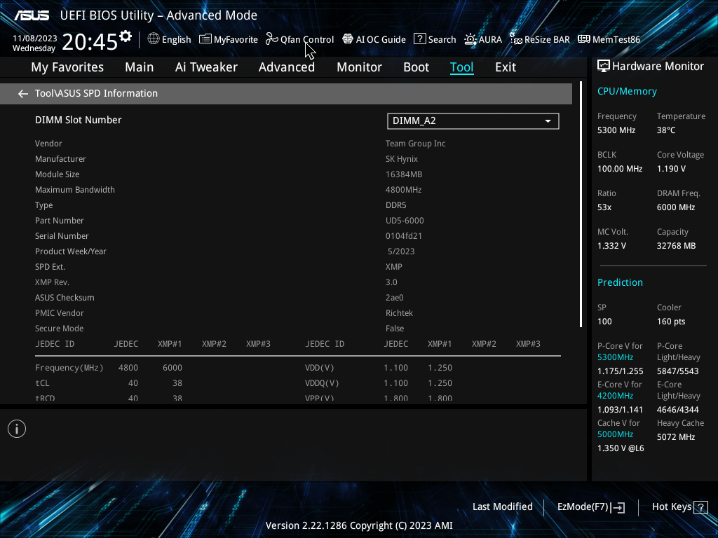Click the DRAM Freq. value 6000 MHz

click(x=676, y=207)
